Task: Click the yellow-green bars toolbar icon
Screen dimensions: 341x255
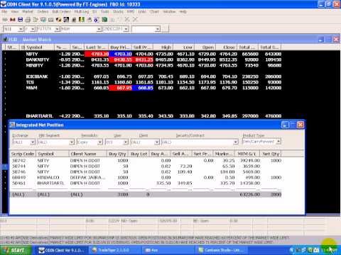Action: point(82,20)
